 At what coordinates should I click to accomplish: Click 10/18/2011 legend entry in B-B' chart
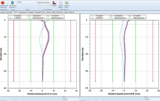point(116,16)
